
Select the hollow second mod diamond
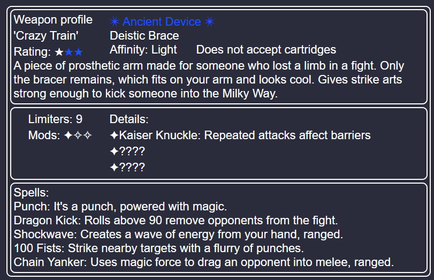coord(78,135)
